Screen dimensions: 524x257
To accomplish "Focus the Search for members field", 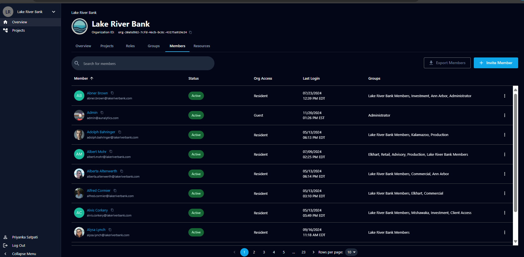I will coord(143,63).
